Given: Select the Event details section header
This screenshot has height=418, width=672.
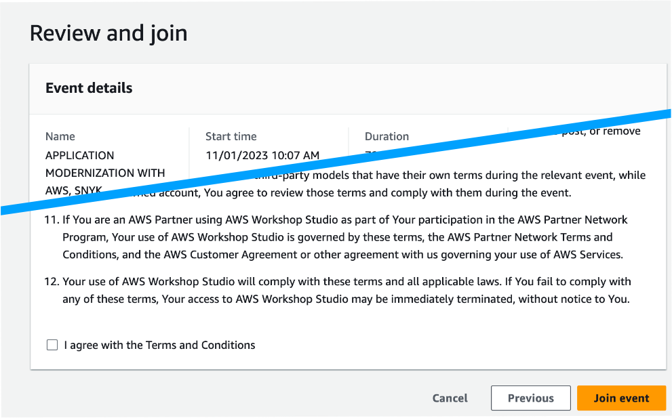Looking at the screenshot, I should tap(89, 88).
